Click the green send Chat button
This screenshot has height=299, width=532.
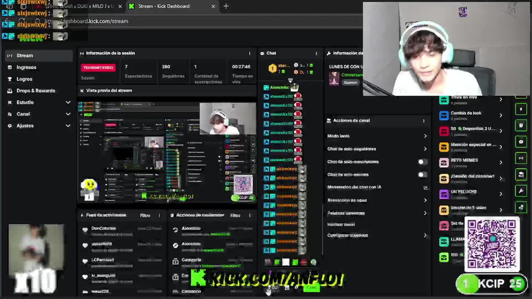coord(311,287)
